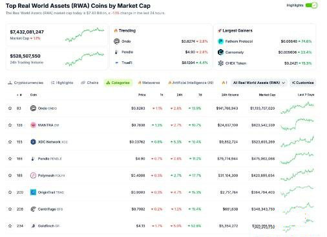Click the OriginTrail logo icon

pos(33,192)
